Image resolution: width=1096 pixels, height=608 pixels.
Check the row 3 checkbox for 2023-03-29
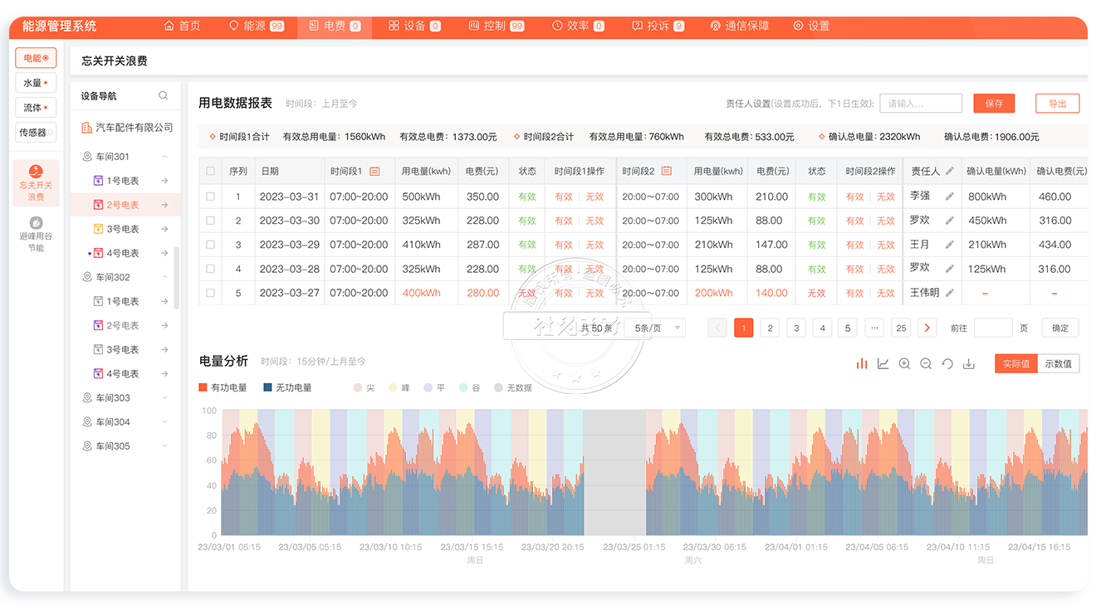point(210,245)
